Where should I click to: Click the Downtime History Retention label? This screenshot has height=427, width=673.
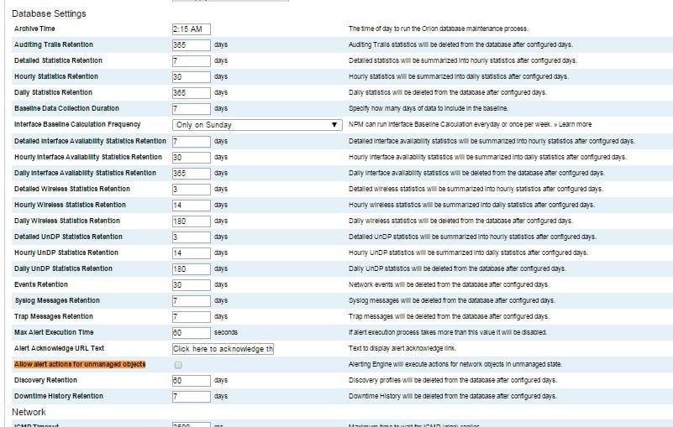(59, 396)
